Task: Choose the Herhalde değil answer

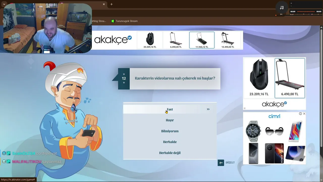Action: 170,153
